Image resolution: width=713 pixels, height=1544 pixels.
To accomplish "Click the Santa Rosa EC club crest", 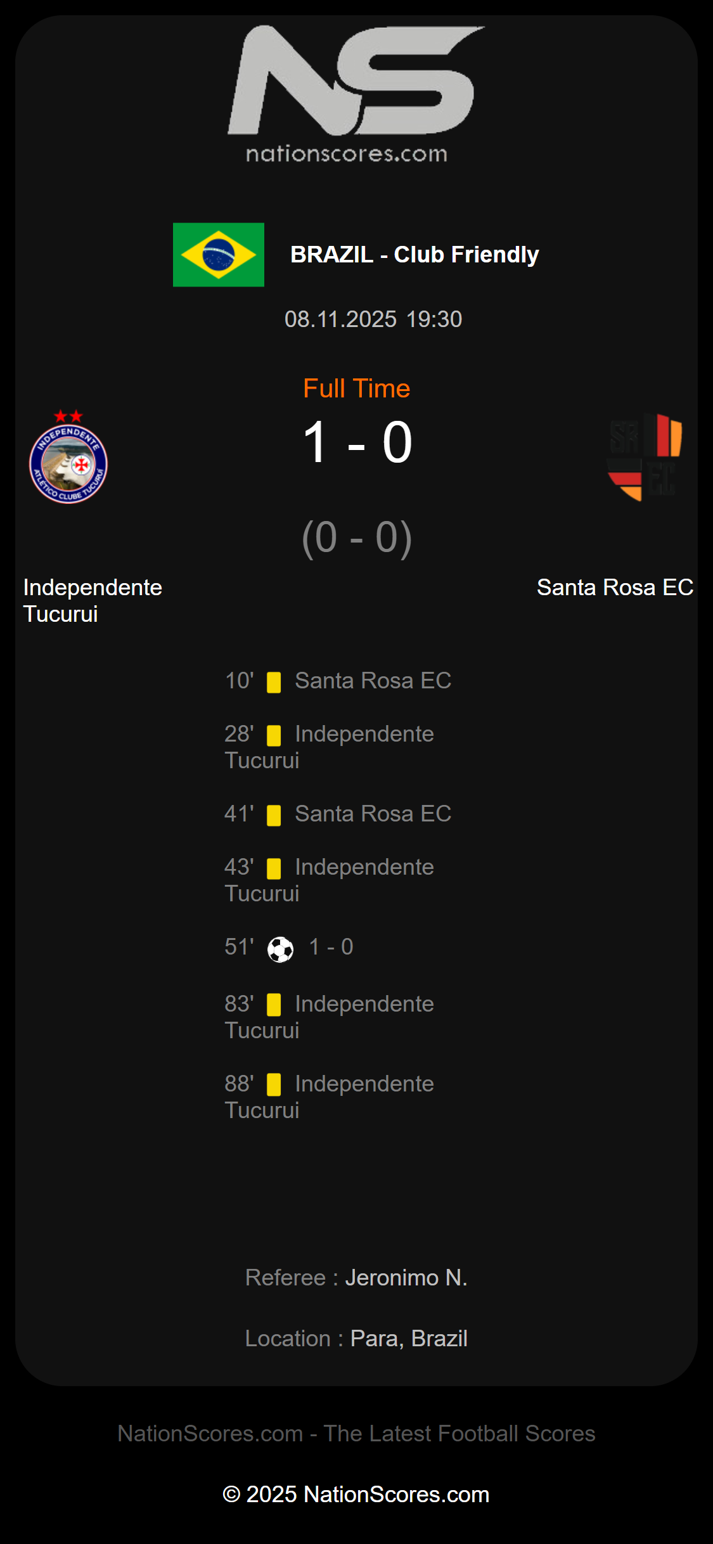I will pyautogui.click(x=645, y=456).
